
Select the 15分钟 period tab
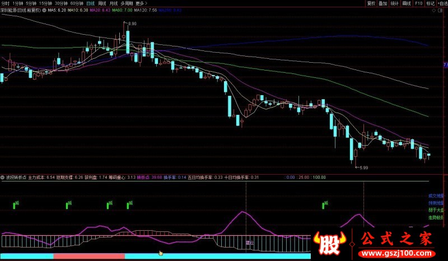pyautogui.click(x=46, y=3)
